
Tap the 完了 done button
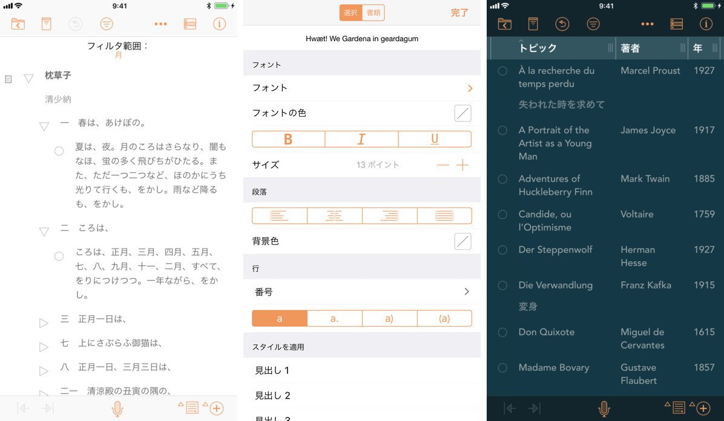point(459,13)
